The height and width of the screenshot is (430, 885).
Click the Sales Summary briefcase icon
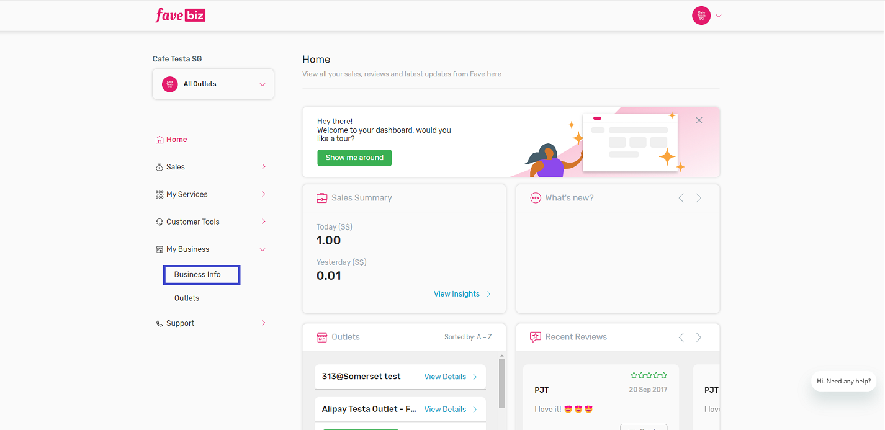[321, 198]
